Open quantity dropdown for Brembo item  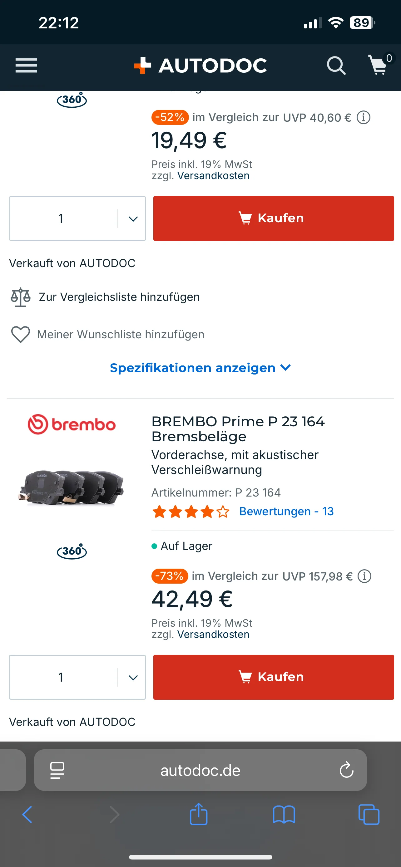[x=133, y=678]
